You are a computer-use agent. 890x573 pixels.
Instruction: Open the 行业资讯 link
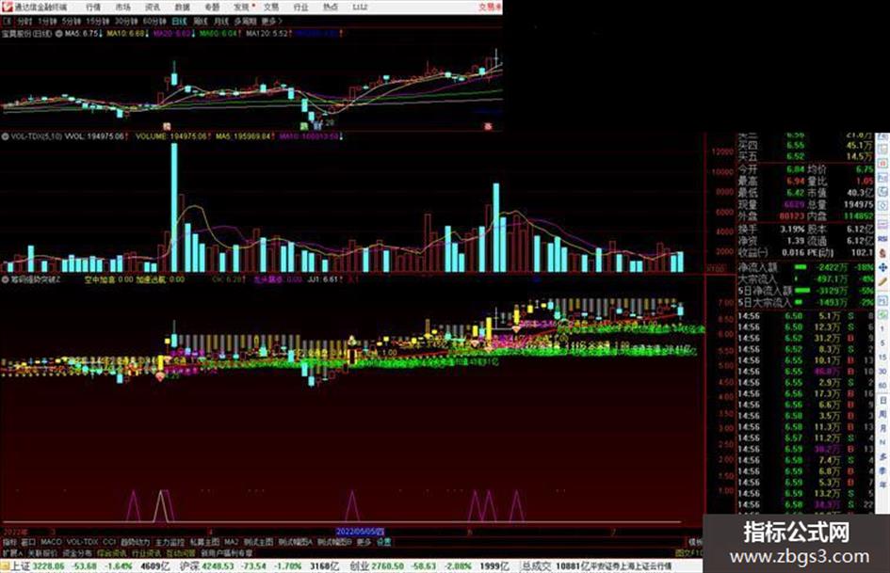146,552
